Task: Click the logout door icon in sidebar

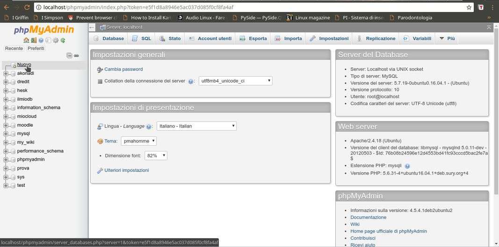Action: 33,41
